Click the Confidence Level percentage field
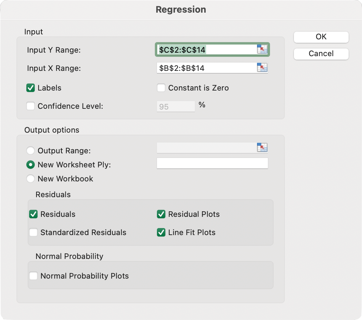Viewport: 362px width, 320px height. pos(176,106)
